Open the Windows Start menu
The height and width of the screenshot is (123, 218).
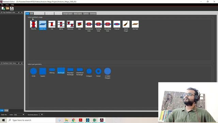tap(3, 120)
